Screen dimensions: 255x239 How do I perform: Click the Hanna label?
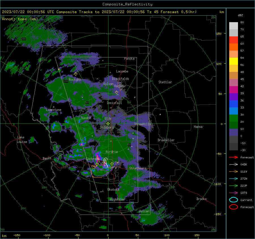click(x=198, y=127)
